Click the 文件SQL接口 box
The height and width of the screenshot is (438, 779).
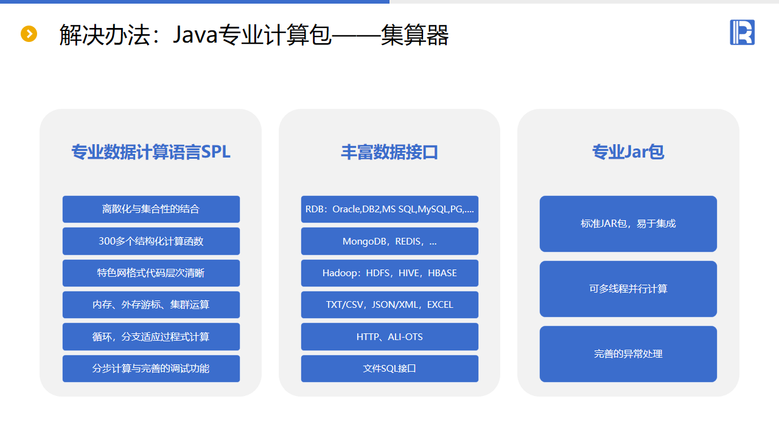coord(389,369)
